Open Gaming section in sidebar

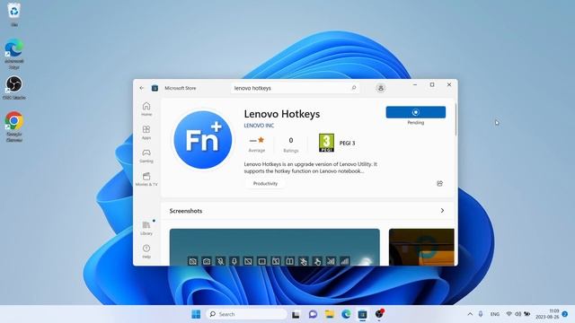[146, 156]
